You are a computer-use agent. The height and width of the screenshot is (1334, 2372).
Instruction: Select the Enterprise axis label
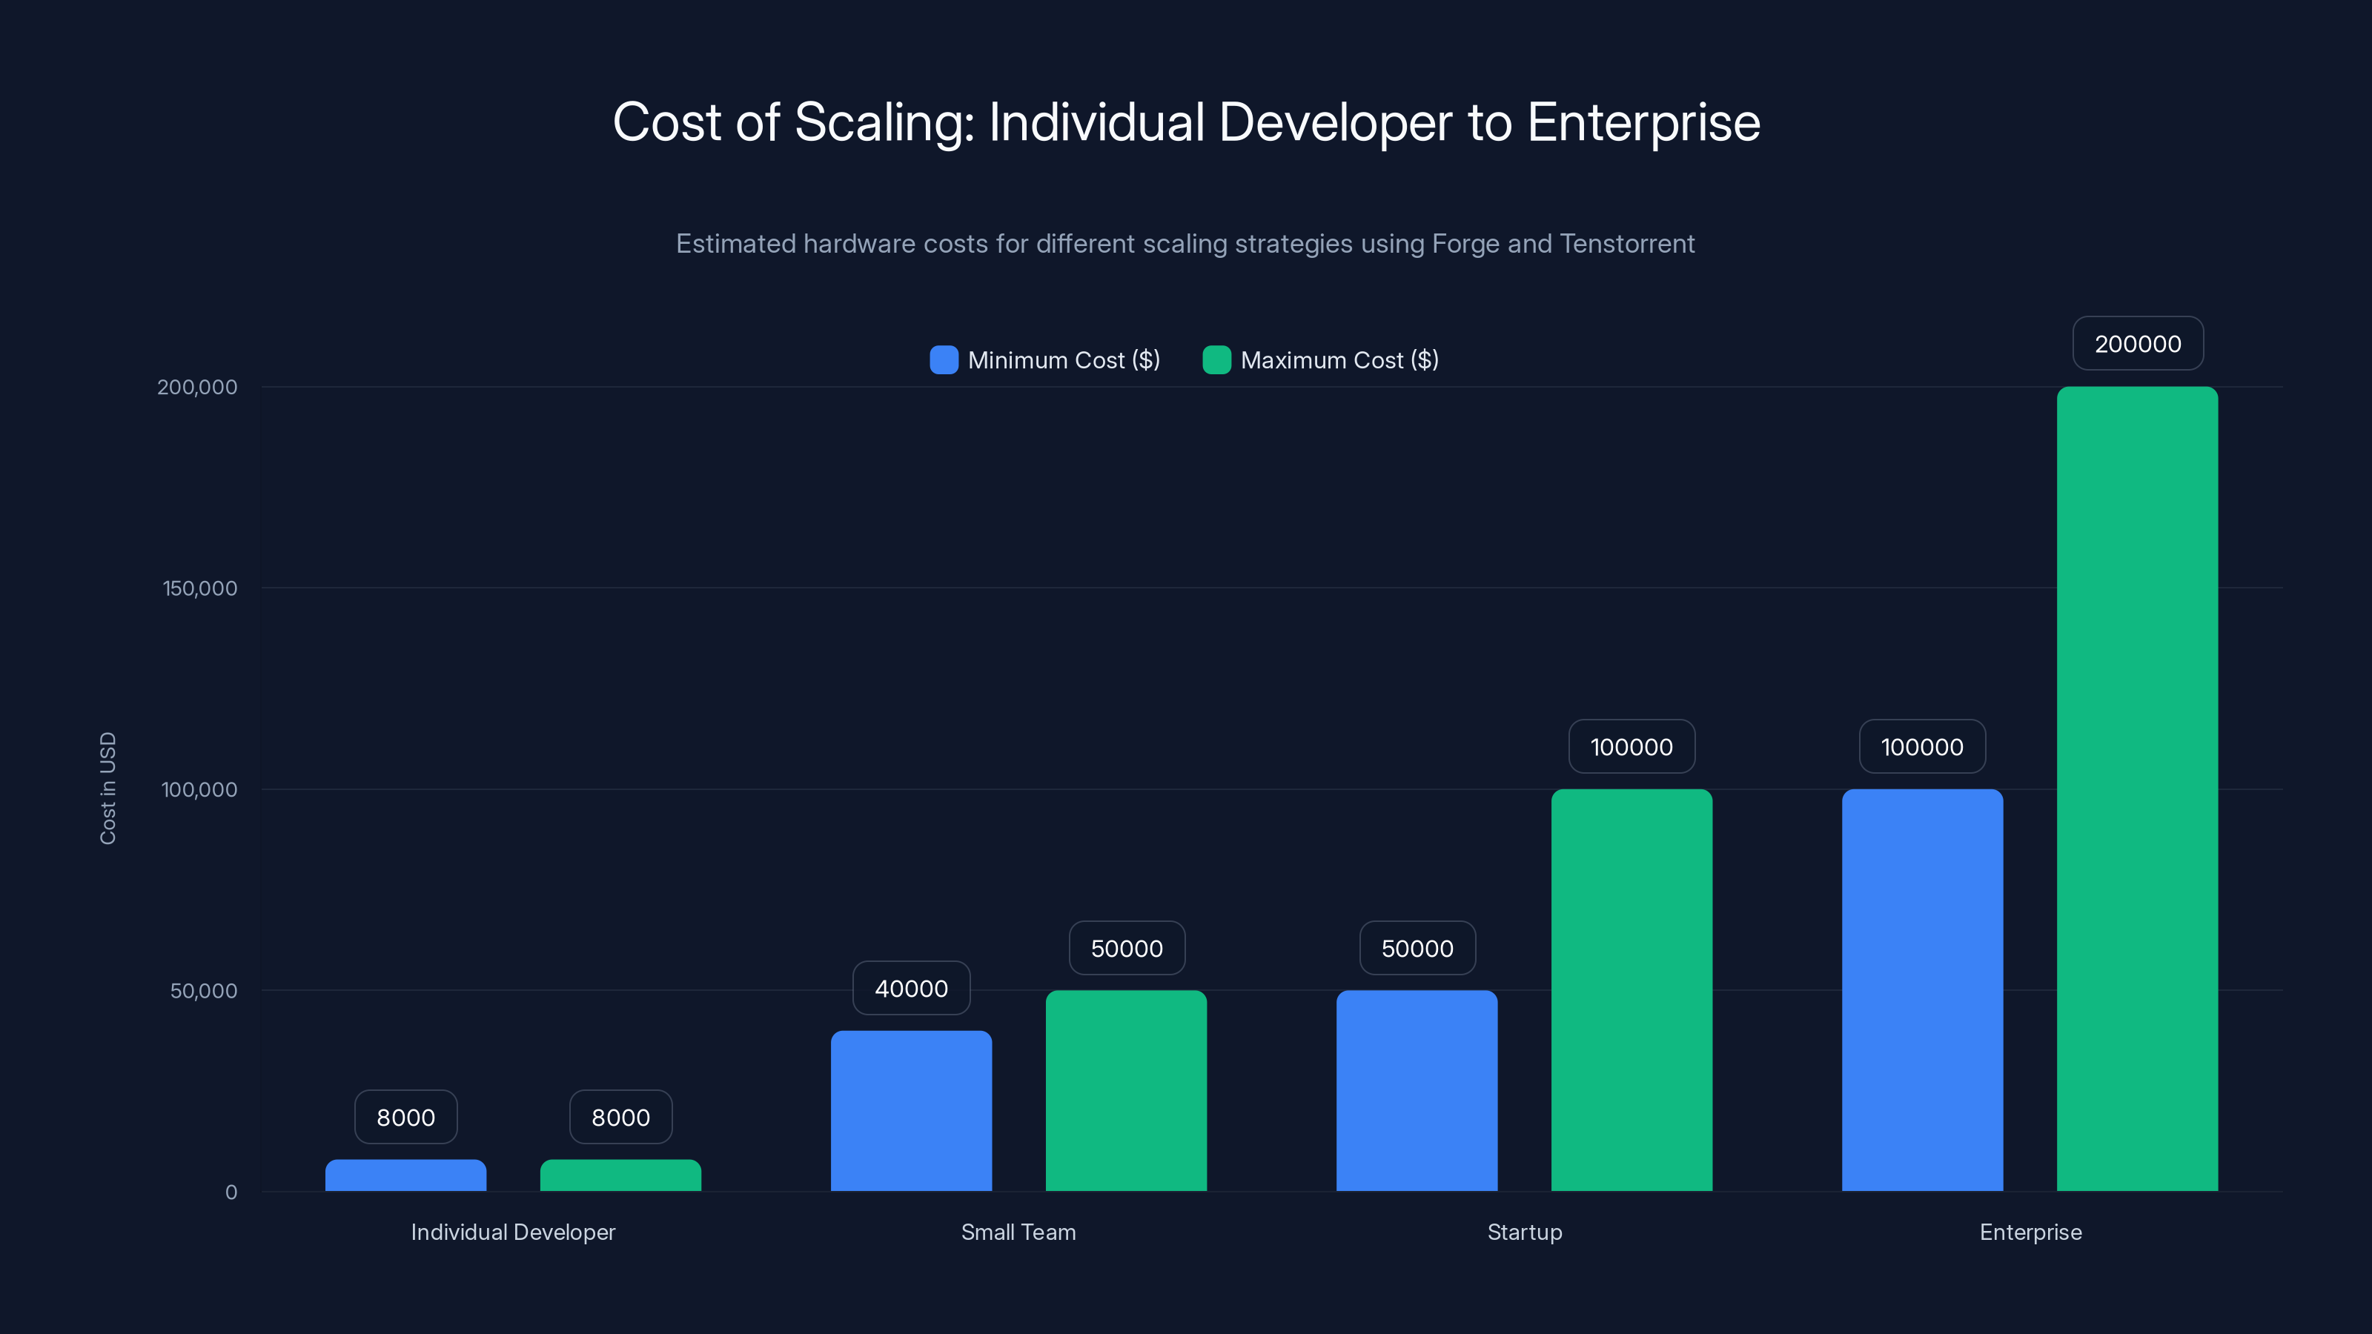2030,1232
